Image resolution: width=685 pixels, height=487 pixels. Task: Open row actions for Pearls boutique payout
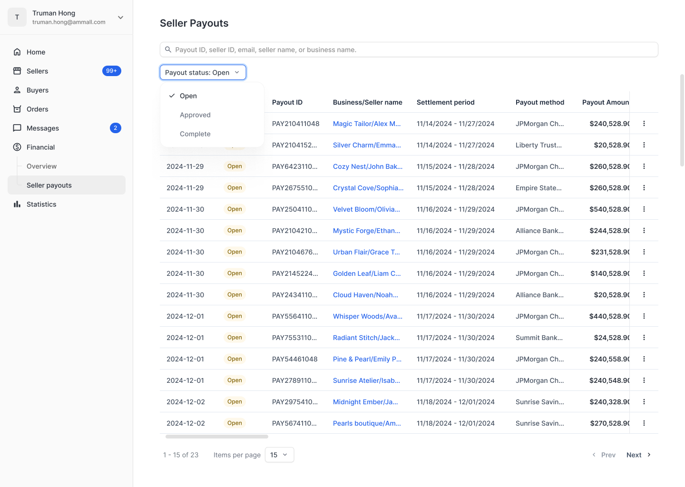[x=644, y=423]
